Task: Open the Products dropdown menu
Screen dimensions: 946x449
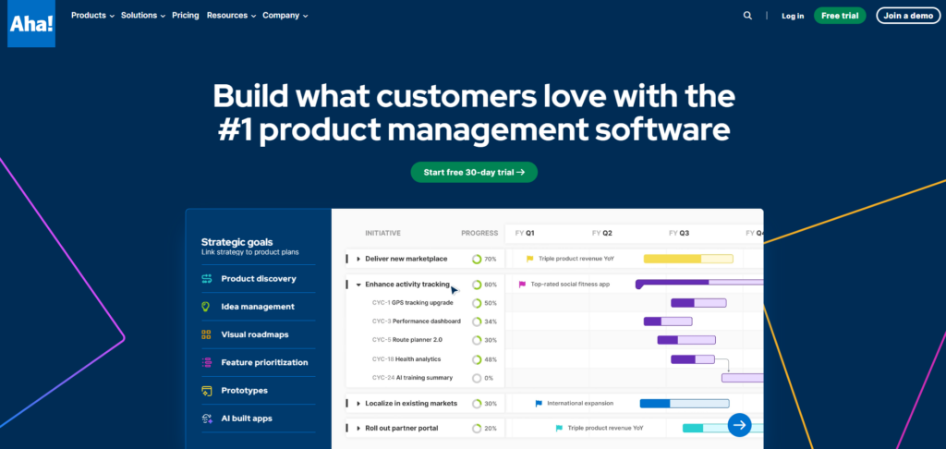Action: coord(92,15)
